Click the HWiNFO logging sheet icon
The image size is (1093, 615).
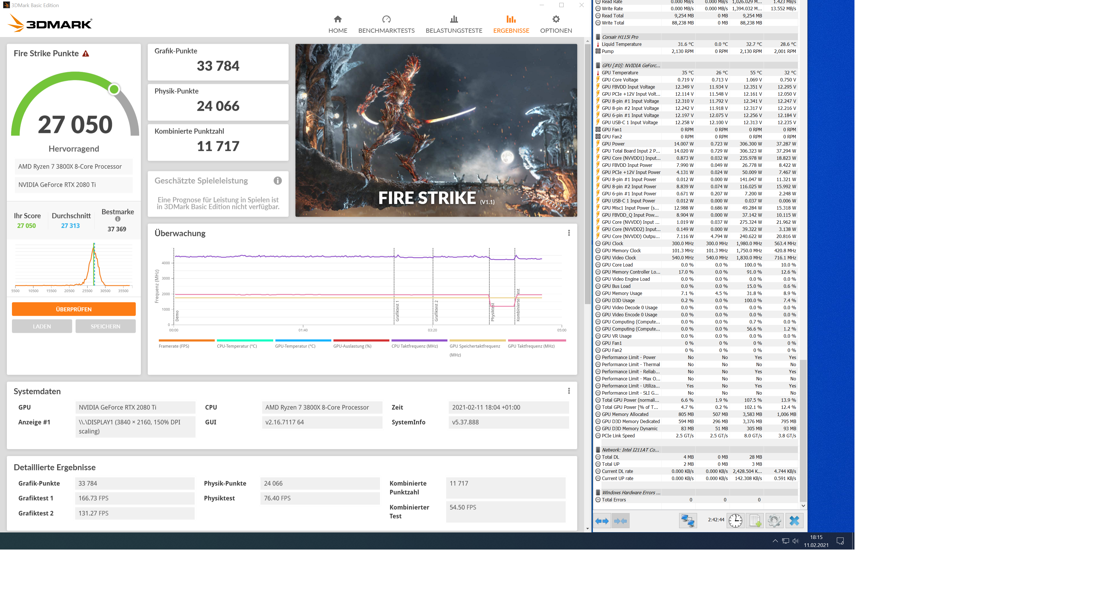[755, 521]
